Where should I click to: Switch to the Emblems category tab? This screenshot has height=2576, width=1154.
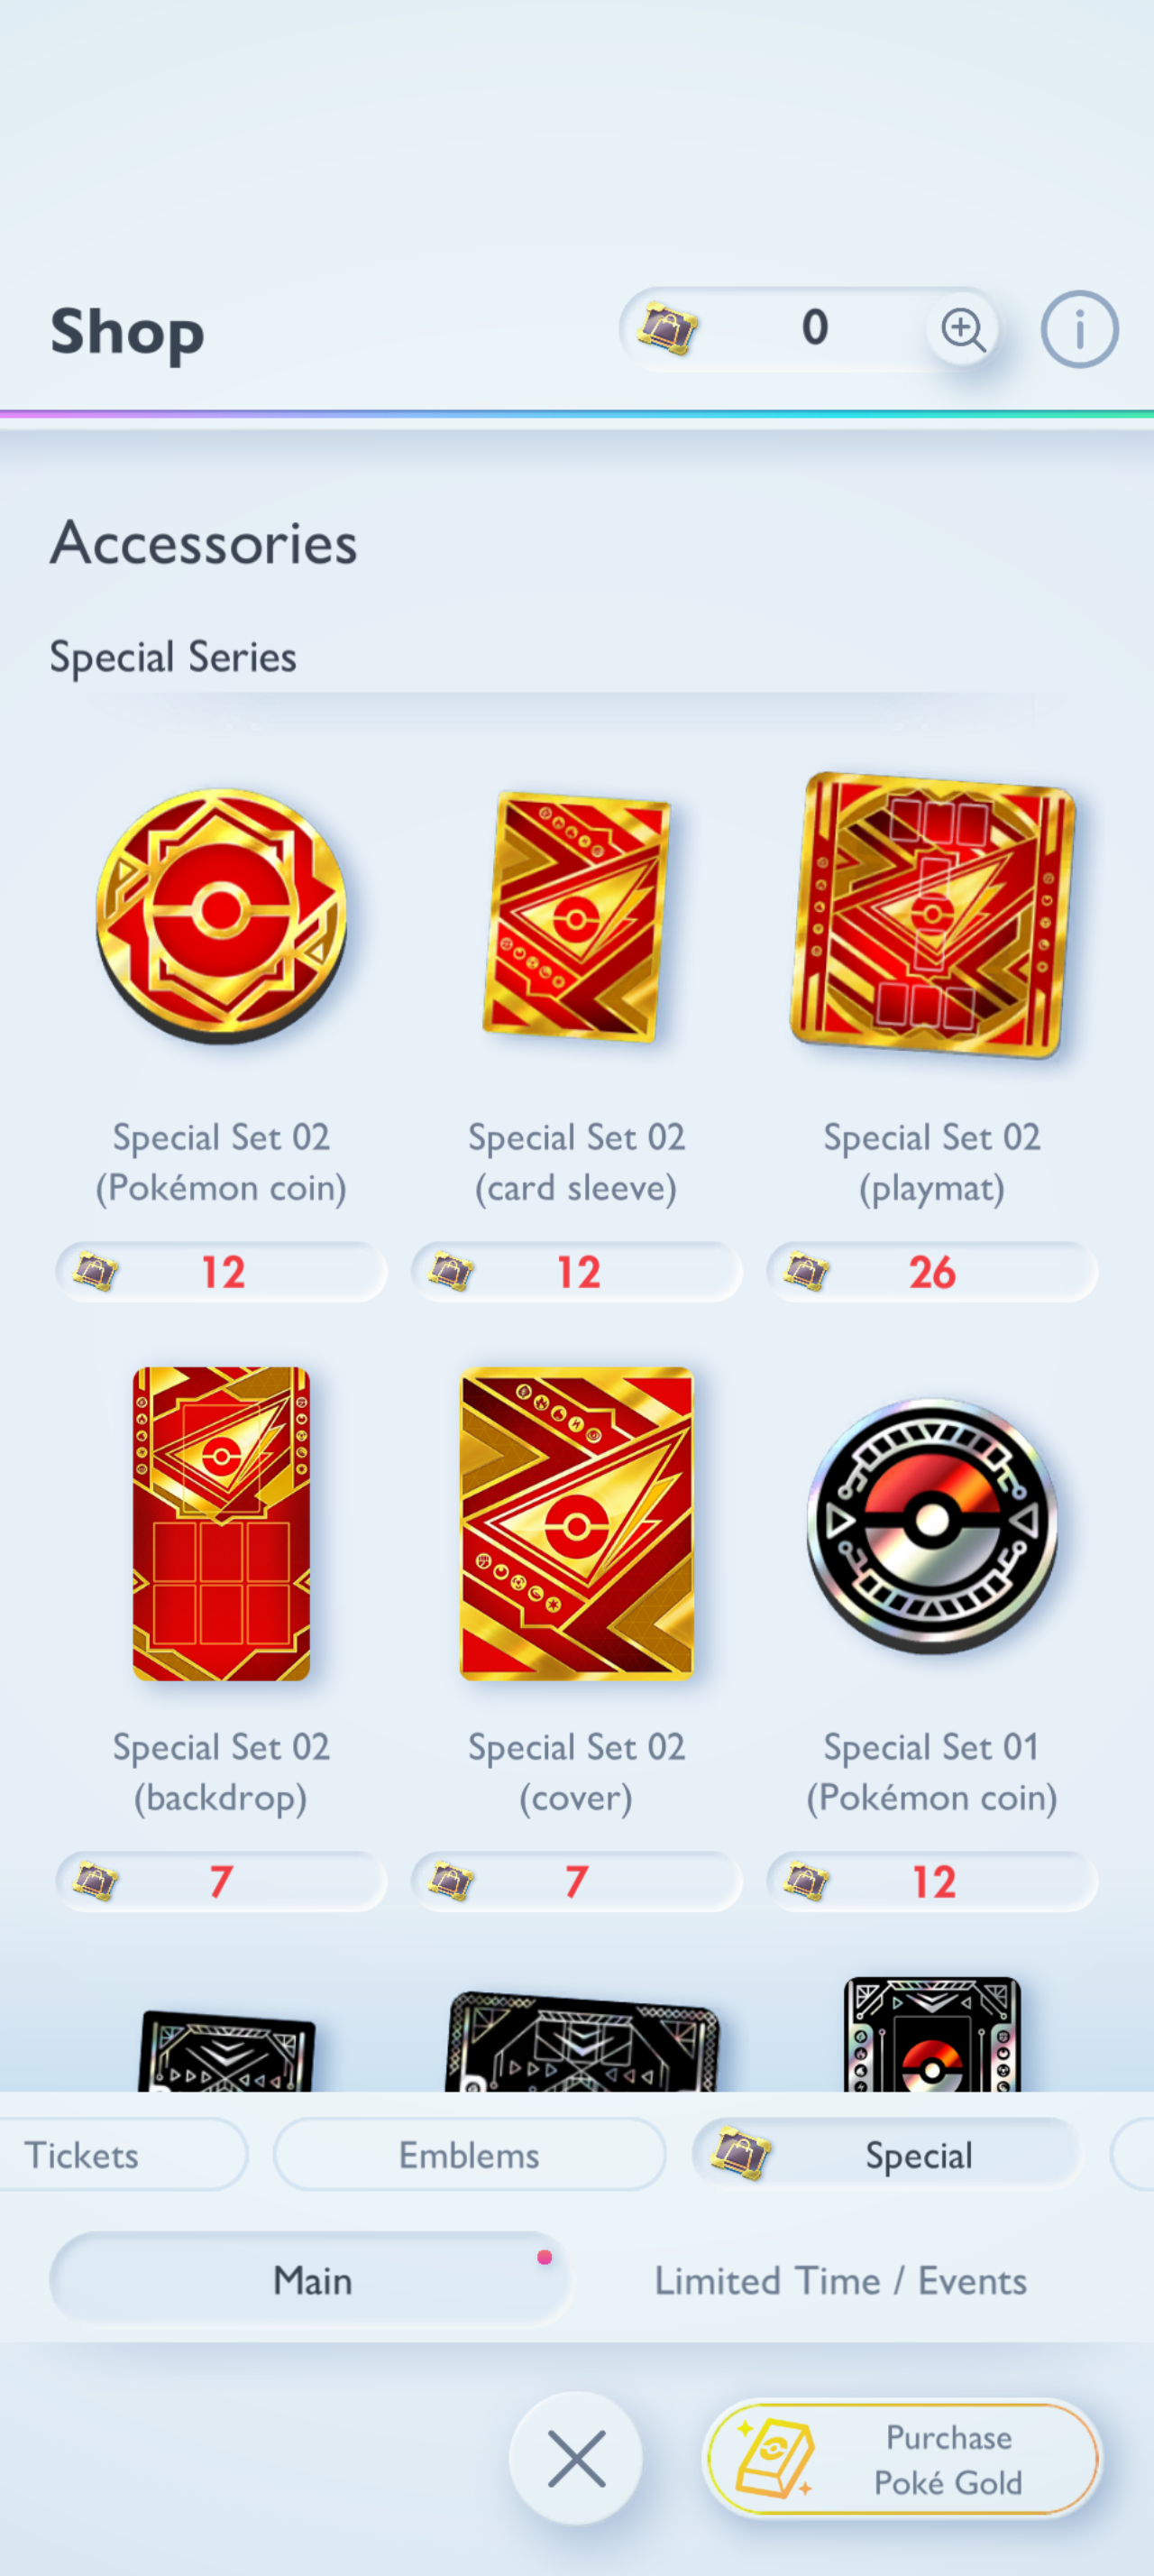[x=469, y=2154]
